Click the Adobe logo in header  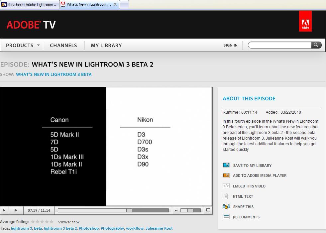tap(305, 21)
